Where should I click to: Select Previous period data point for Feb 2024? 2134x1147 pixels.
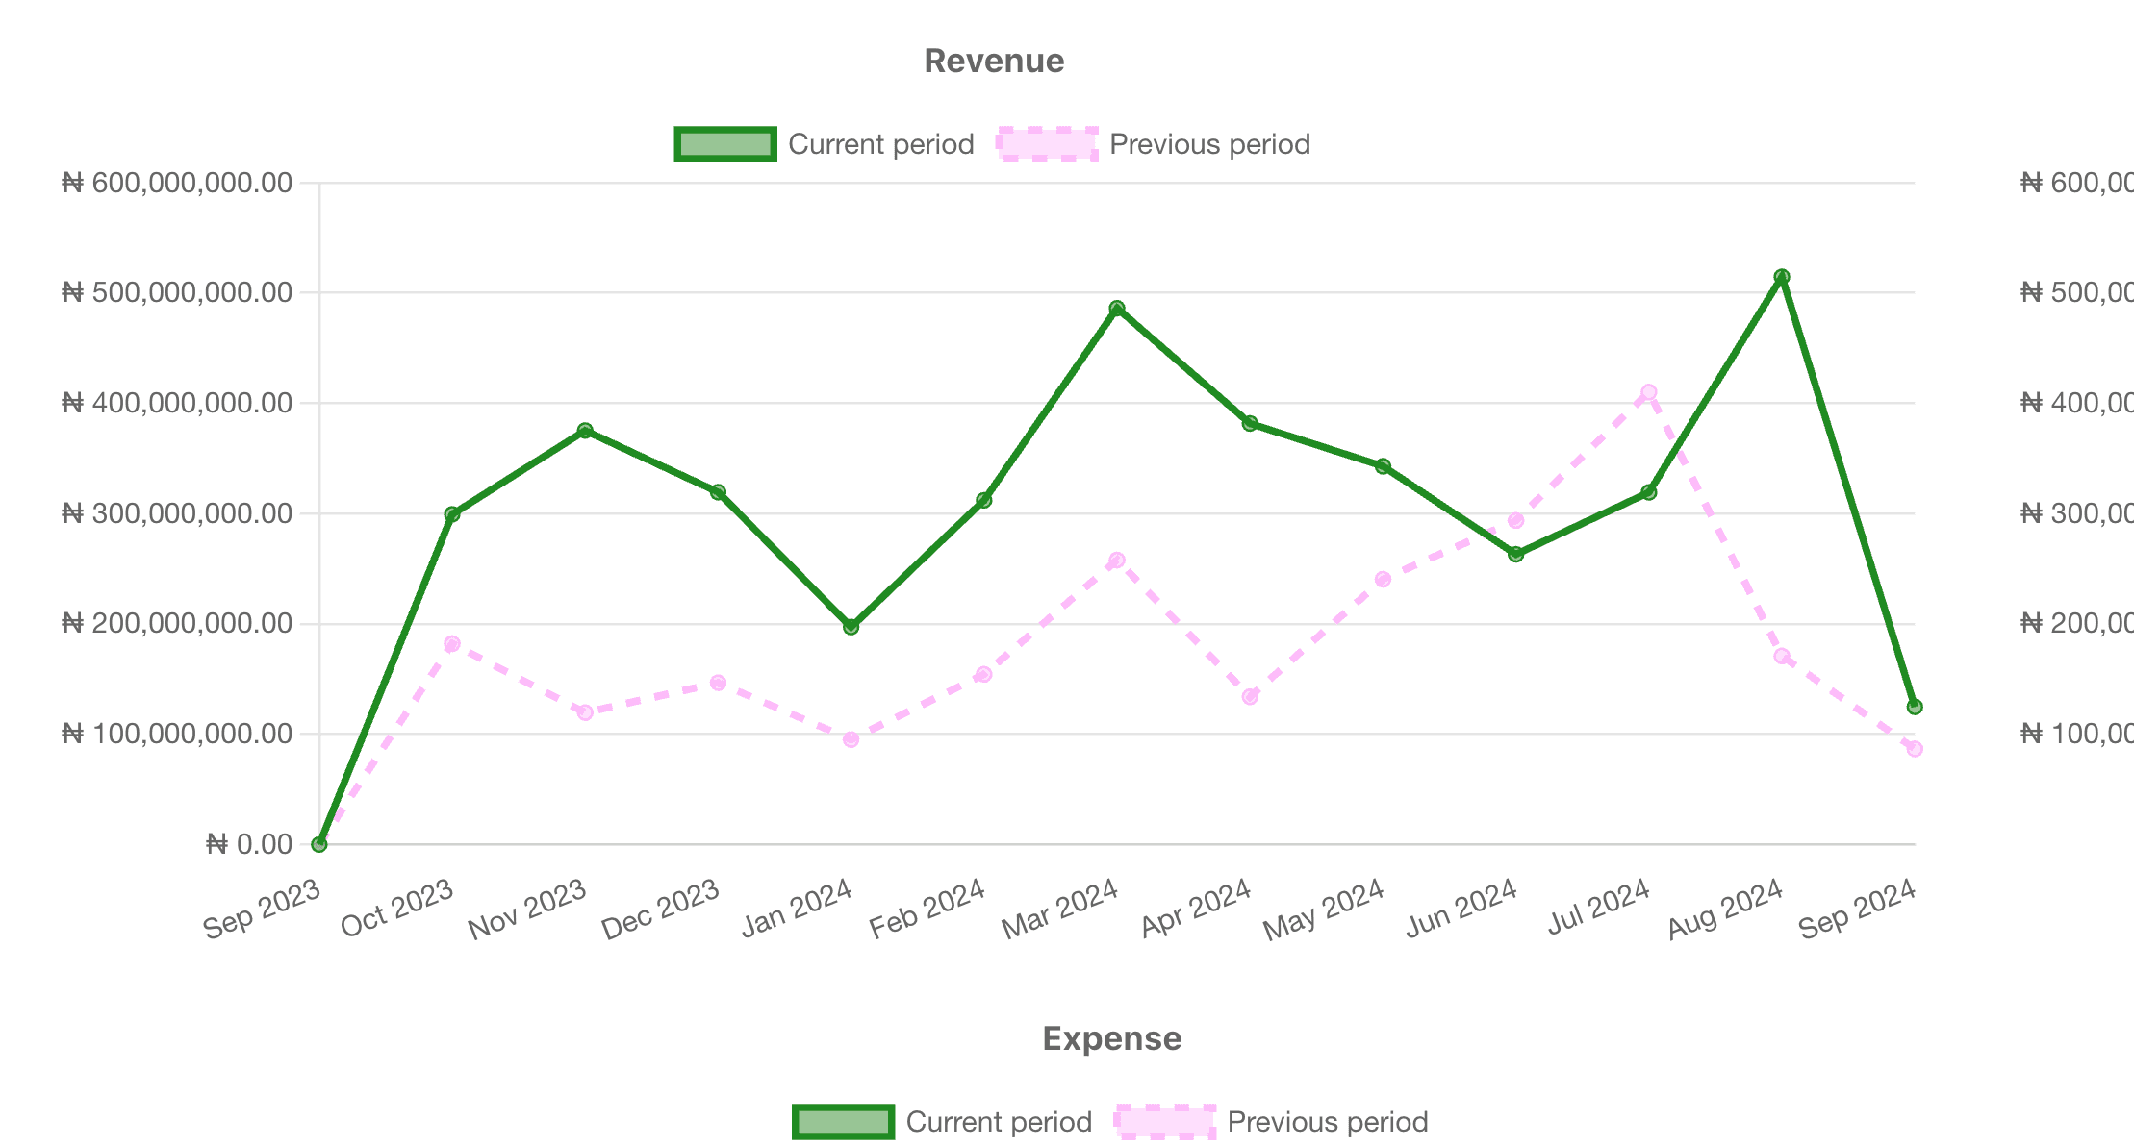[984, 675]
